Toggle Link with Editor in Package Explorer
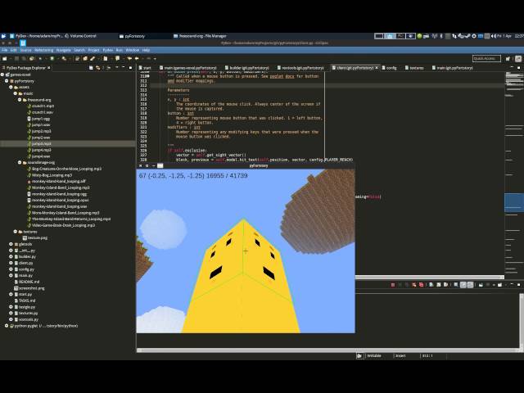 pos(98,68)
